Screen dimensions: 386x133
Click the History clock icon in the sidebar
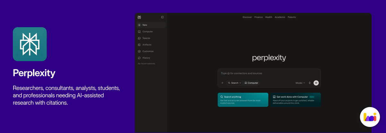[139, 58]
